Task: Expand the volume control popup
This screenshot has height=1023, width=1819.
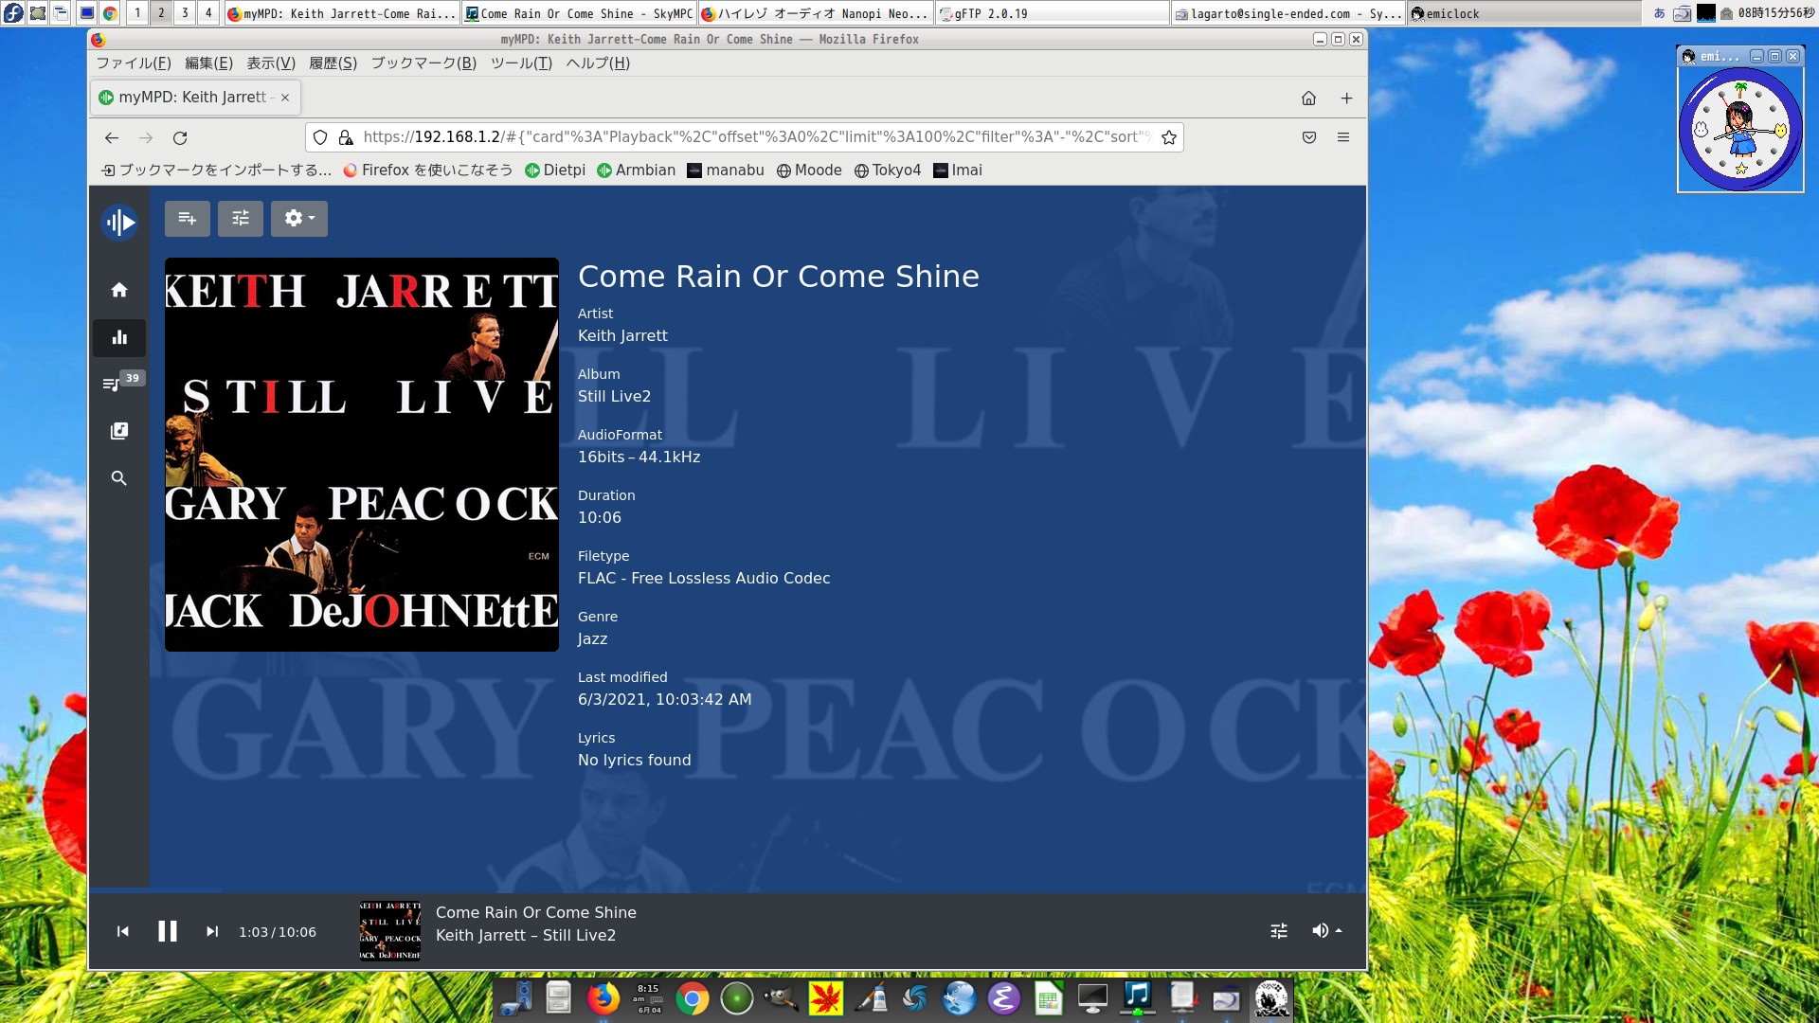Action: (x=1326, y=931)
